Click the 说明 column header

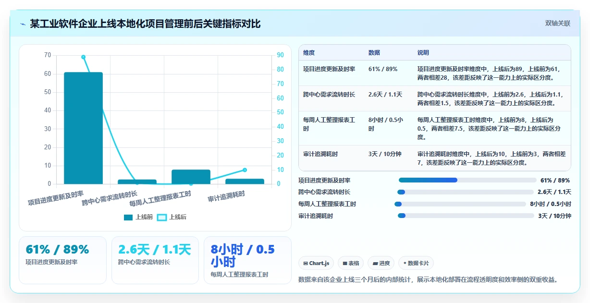click(x=423, y=53)
